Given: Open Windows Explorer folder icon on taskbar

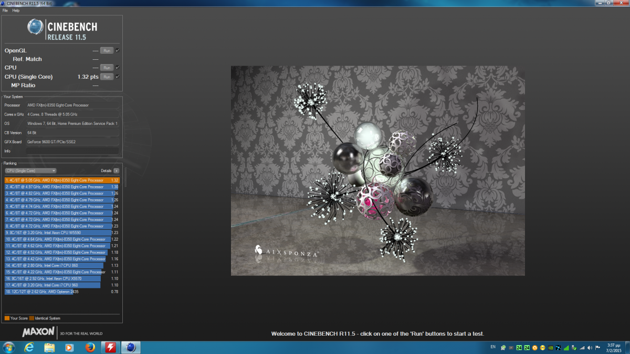Looking at the screenshot, I should (49, 347).
